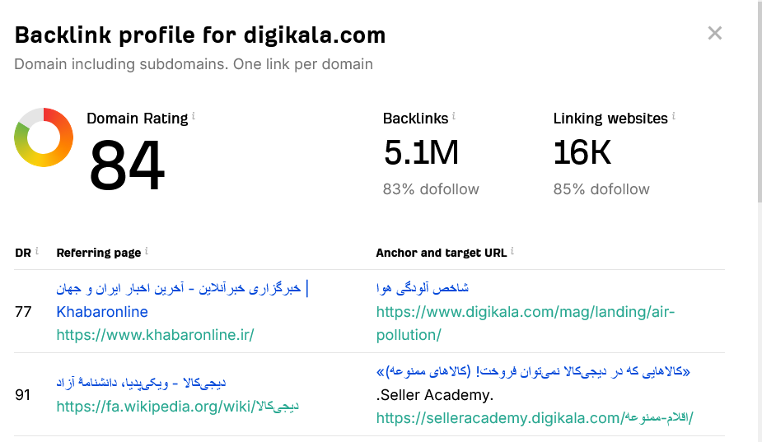
Task: Close the Backlink profile dialog
Action: (715, 33)
